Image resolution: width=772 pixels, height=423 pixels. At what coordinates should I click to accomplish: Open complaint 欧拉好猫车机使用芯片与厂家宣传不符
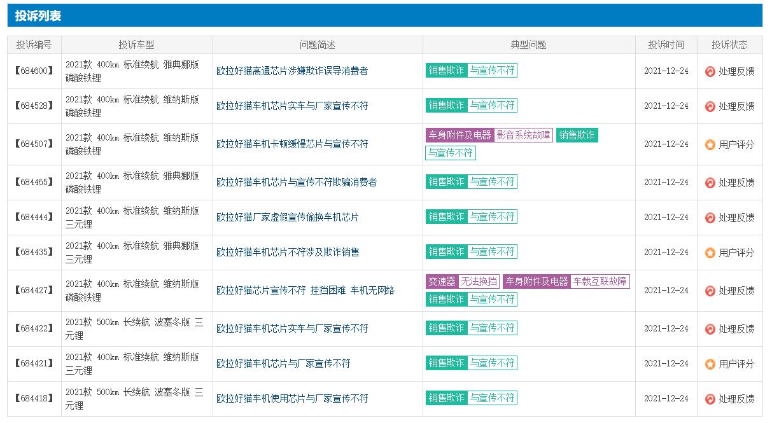292,399
